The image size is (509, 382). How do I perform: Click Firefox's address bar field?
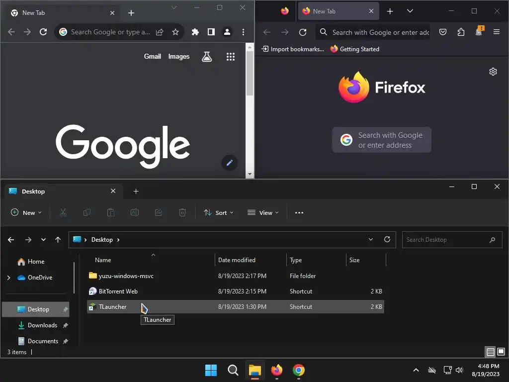(x=373, y=32)
